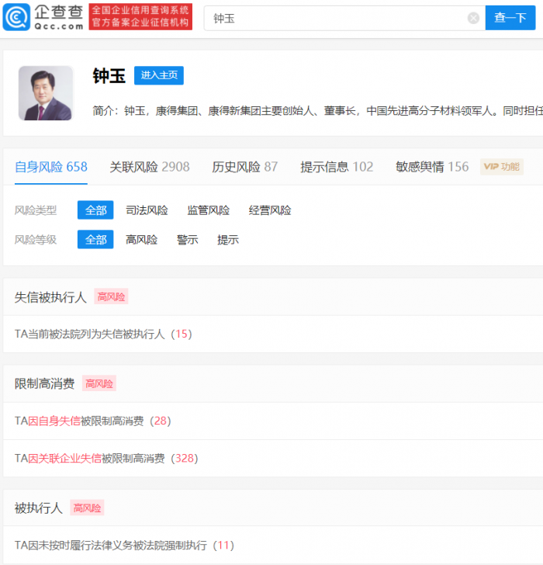Click the 查一下 search button
This screenshot has height=565, width=543.
pyautogui.click(x=510, y=18)
